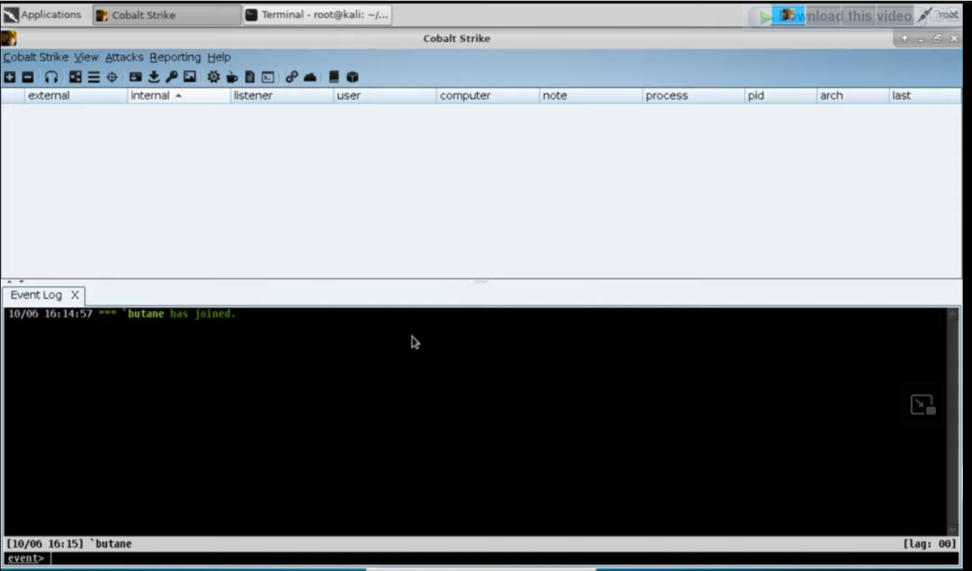The height and width of the screenshot is (571, 972).
Task: Disconnect from team server using minus icon
Action: 28,78
